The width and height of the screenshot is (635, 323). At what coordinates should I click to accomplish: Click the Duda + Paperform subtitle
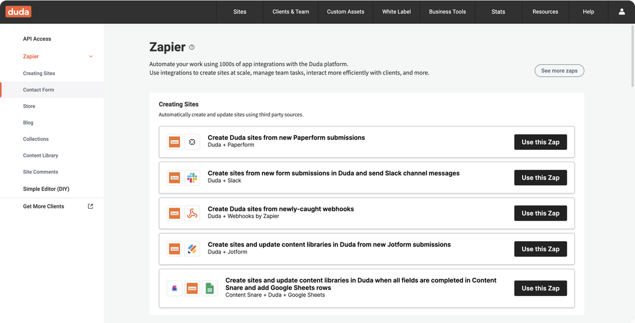231,145
